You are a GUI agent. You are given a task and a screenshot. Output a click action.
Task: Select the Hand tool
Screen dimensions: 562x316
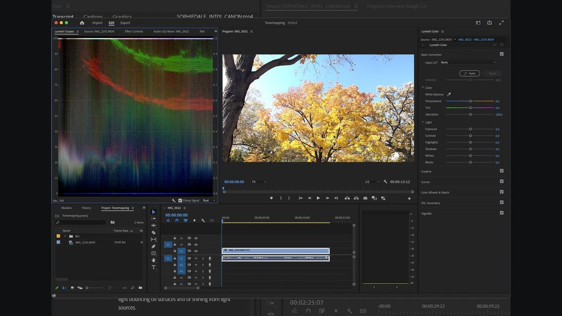tap(154, 260)
